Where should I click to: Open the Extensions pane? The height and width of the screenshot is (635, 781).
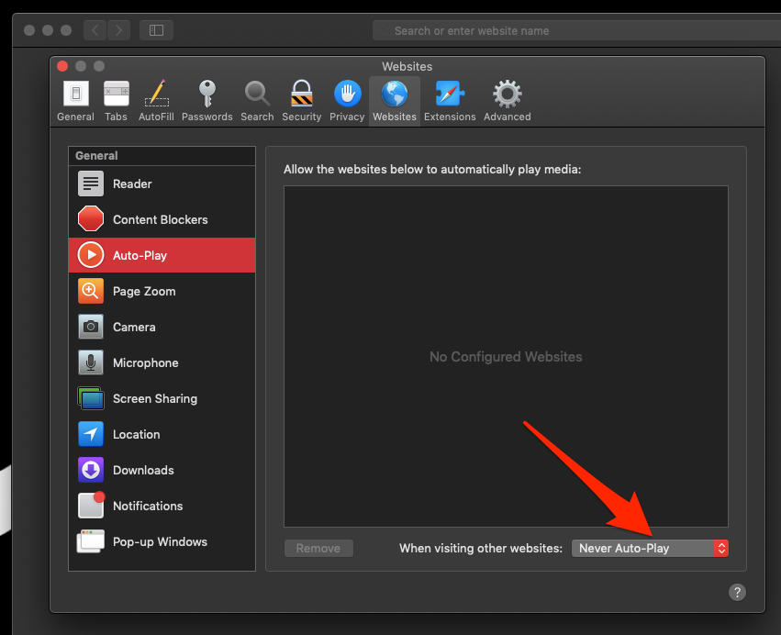tap(450, 101)
